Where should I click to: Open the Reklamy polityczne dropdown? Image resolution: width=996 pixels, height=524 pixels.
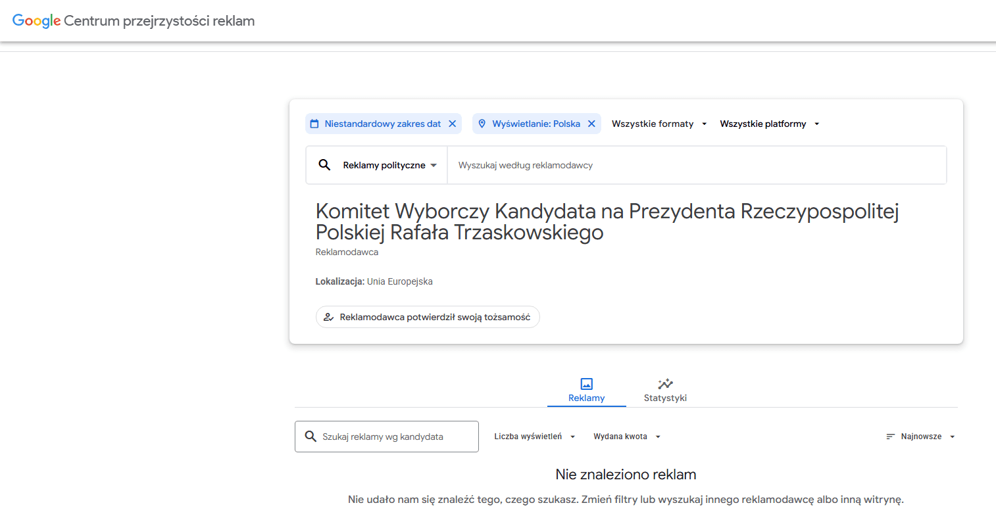pos(390,165)
